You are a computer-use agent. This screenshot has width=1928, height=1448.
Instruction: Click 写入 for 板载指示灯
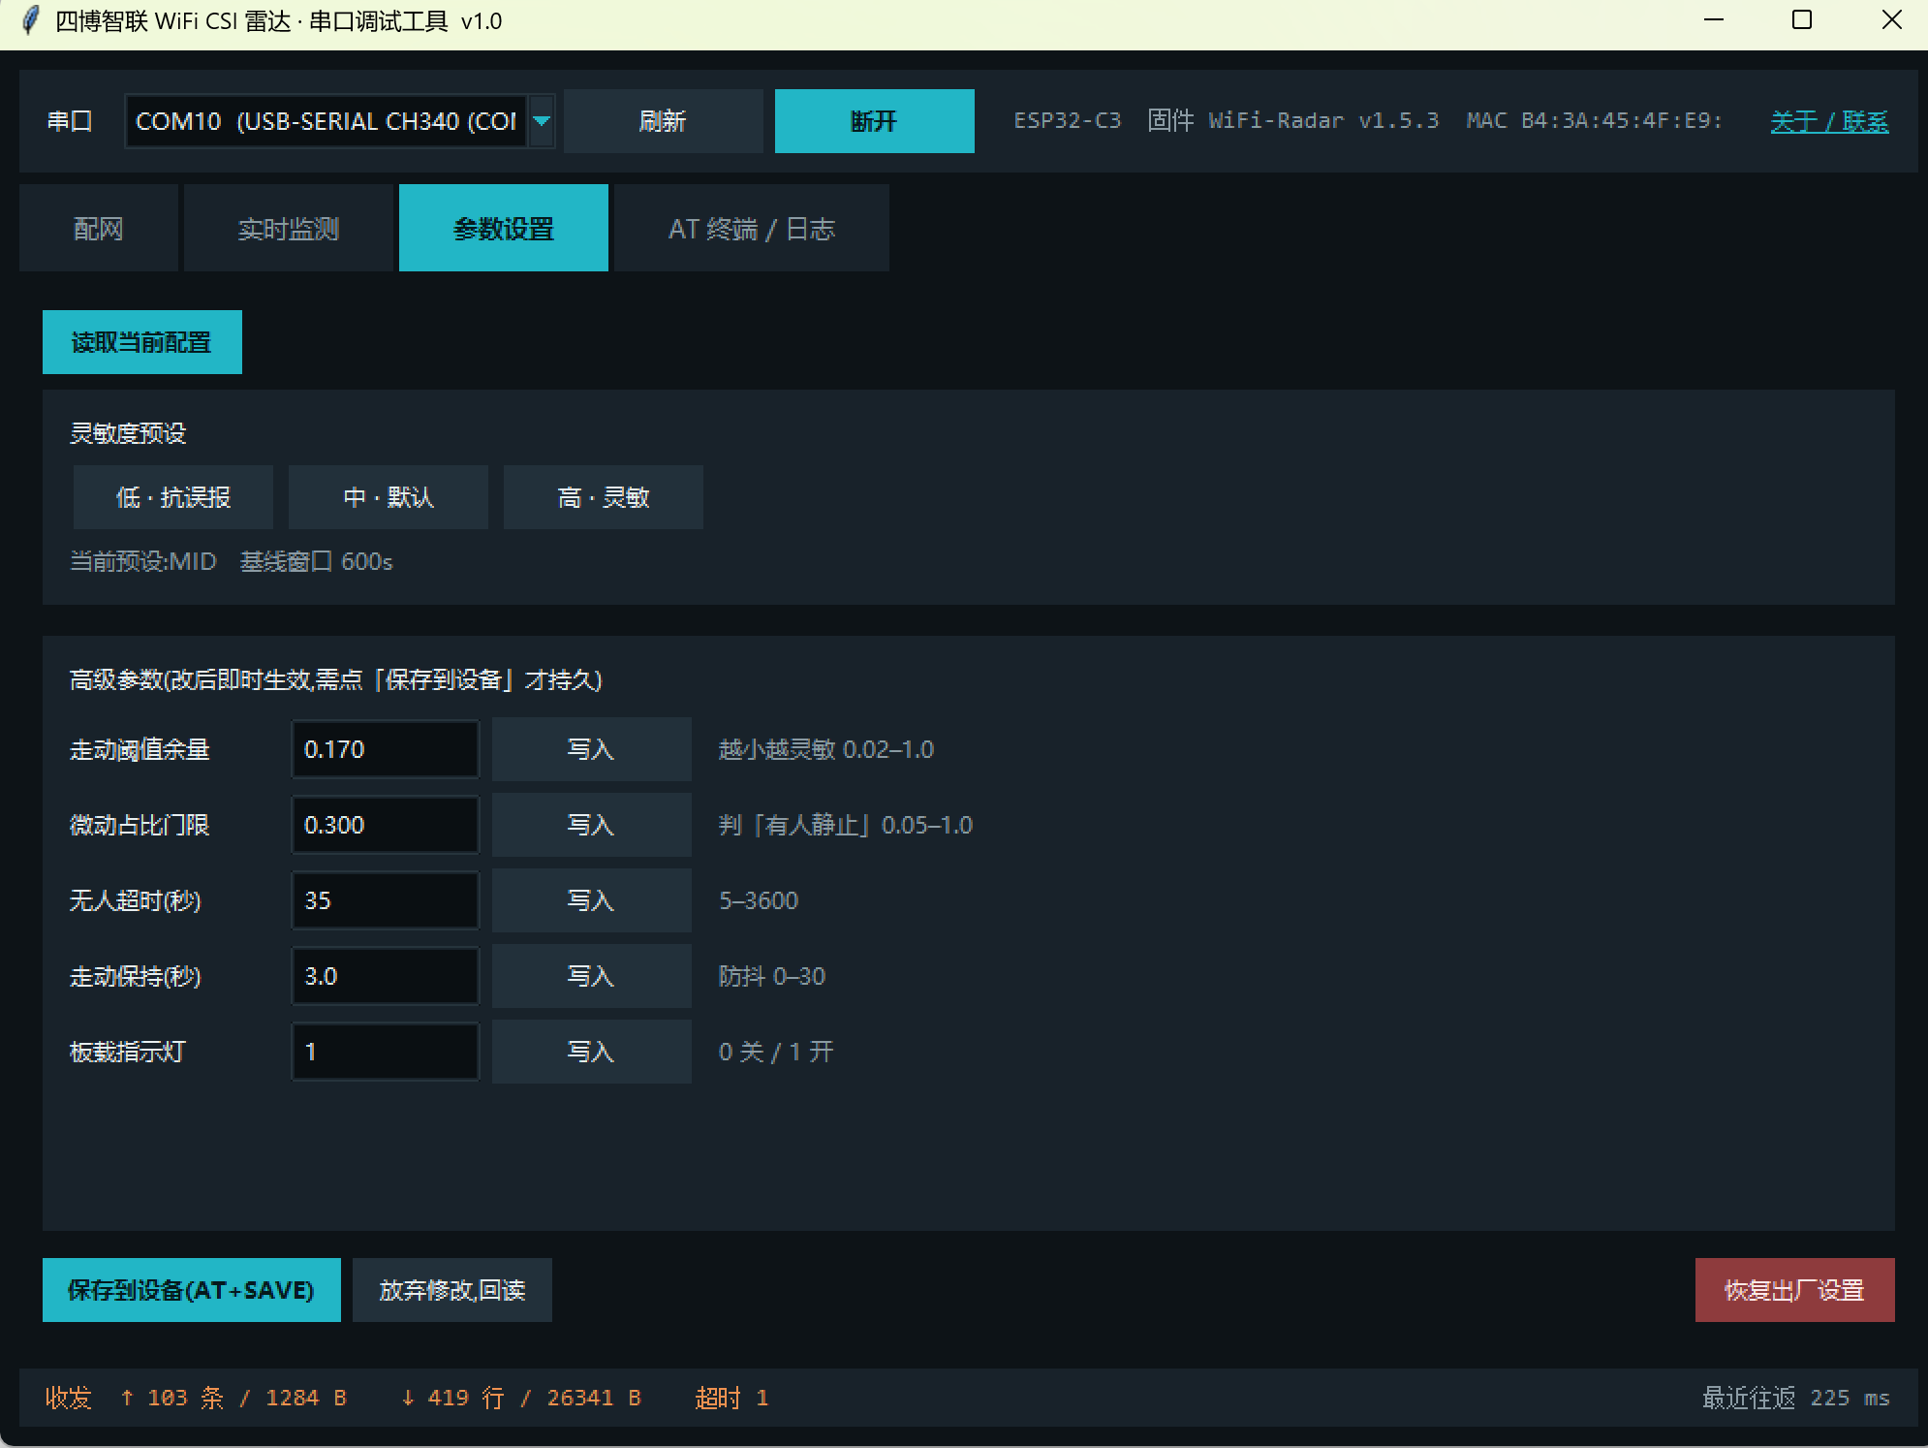pos(591,1052)
